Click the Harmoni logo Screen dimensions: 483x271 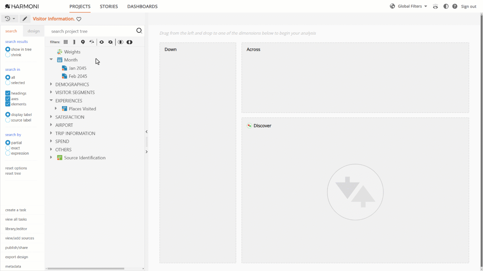tap(22, 6)
